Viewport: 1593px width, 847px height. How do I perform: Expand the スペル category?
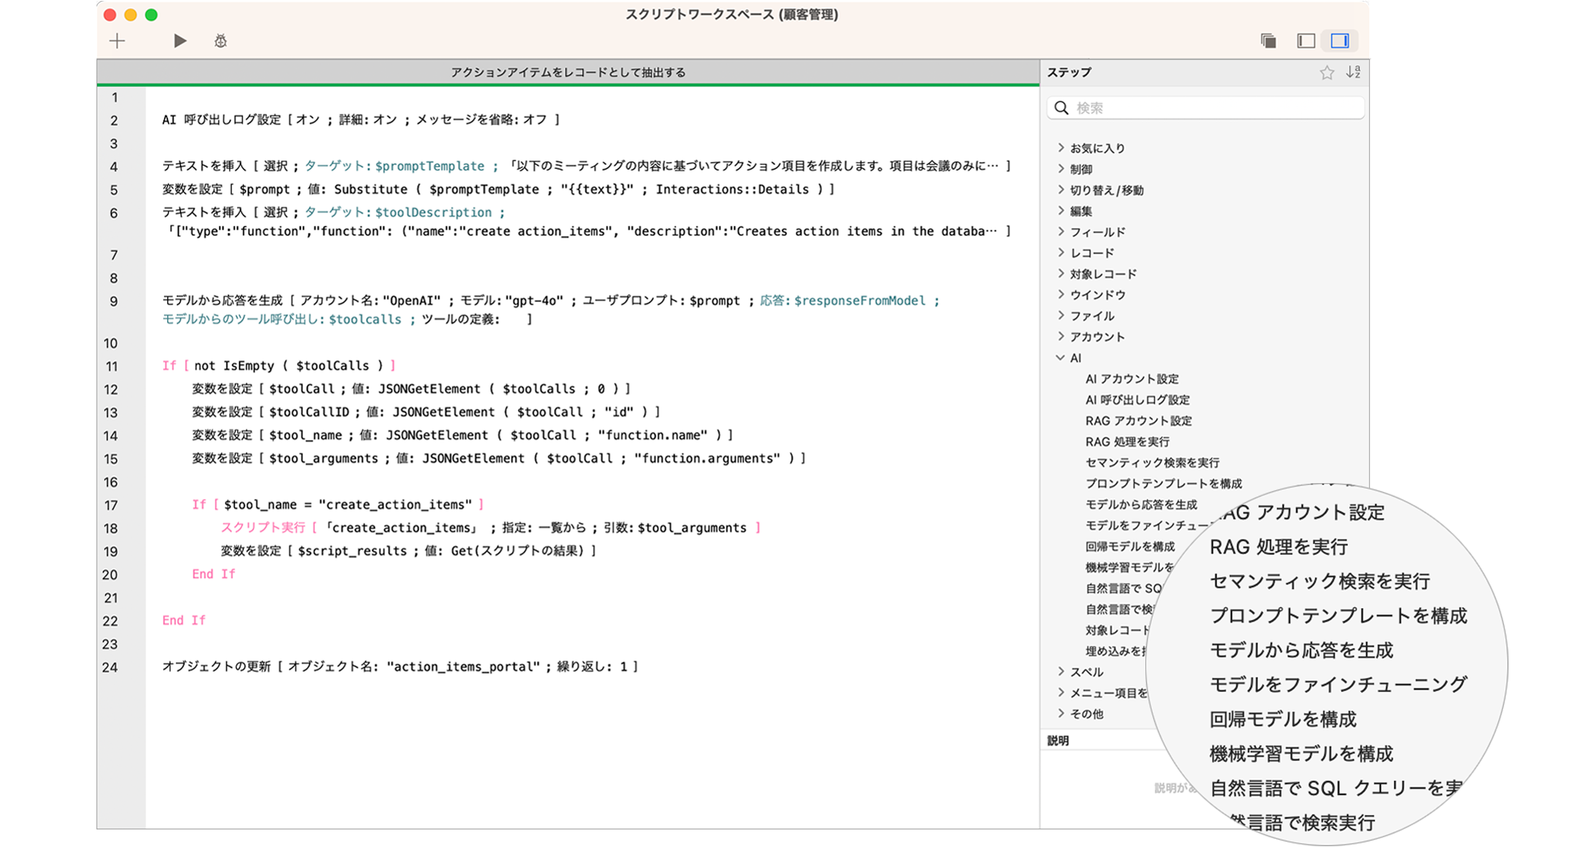tap(1061, 672)
